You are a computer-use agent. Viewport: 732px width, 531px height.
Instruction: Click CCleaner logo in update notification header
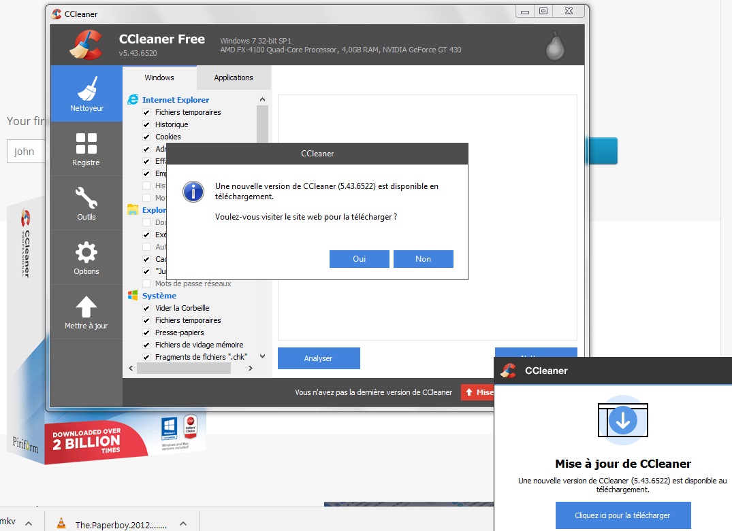(508, 371)
